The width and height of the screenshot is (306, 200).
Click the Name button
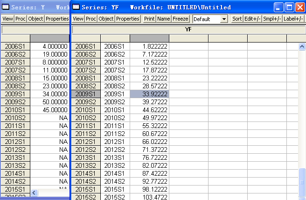(164, 19)
